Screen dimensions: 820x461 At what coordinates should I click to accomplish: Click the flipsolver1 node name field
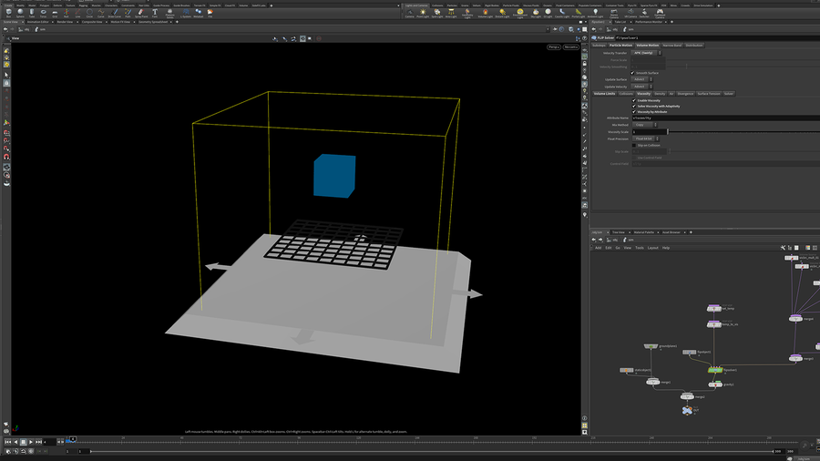[718, 37]
